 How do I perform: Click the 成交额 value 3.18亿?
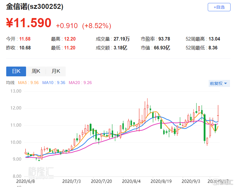point(120,48)
